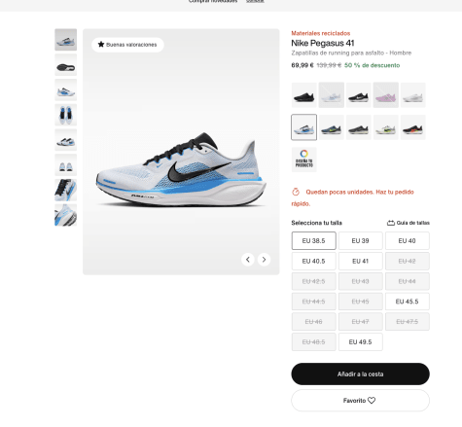Select the all-black colorway swatch
The height and width of the screenshot is (427, 462).
point(304,95)
